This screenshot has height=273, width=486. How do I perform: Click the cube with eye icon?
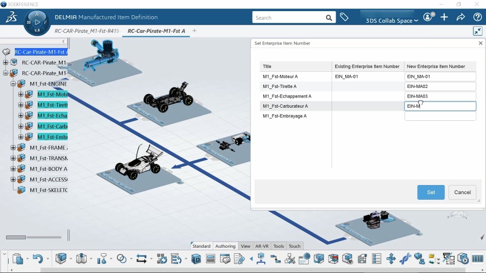[x=348, y=258]
